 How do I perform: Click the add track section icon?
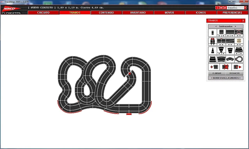(214, 67)
